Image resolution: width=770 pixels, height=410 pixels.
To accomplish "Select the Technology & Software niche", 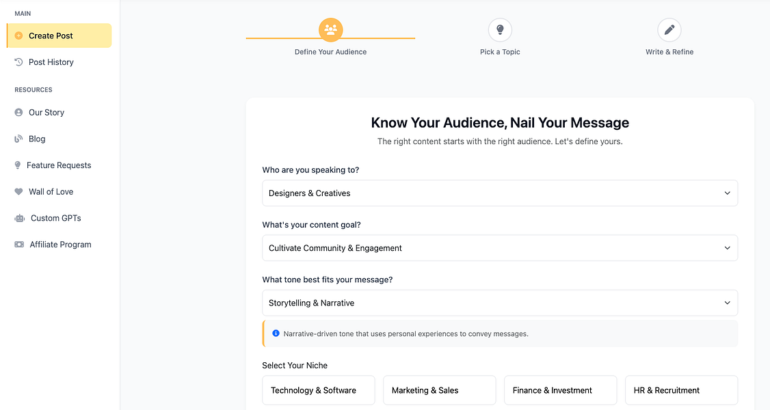I will 319,390.
